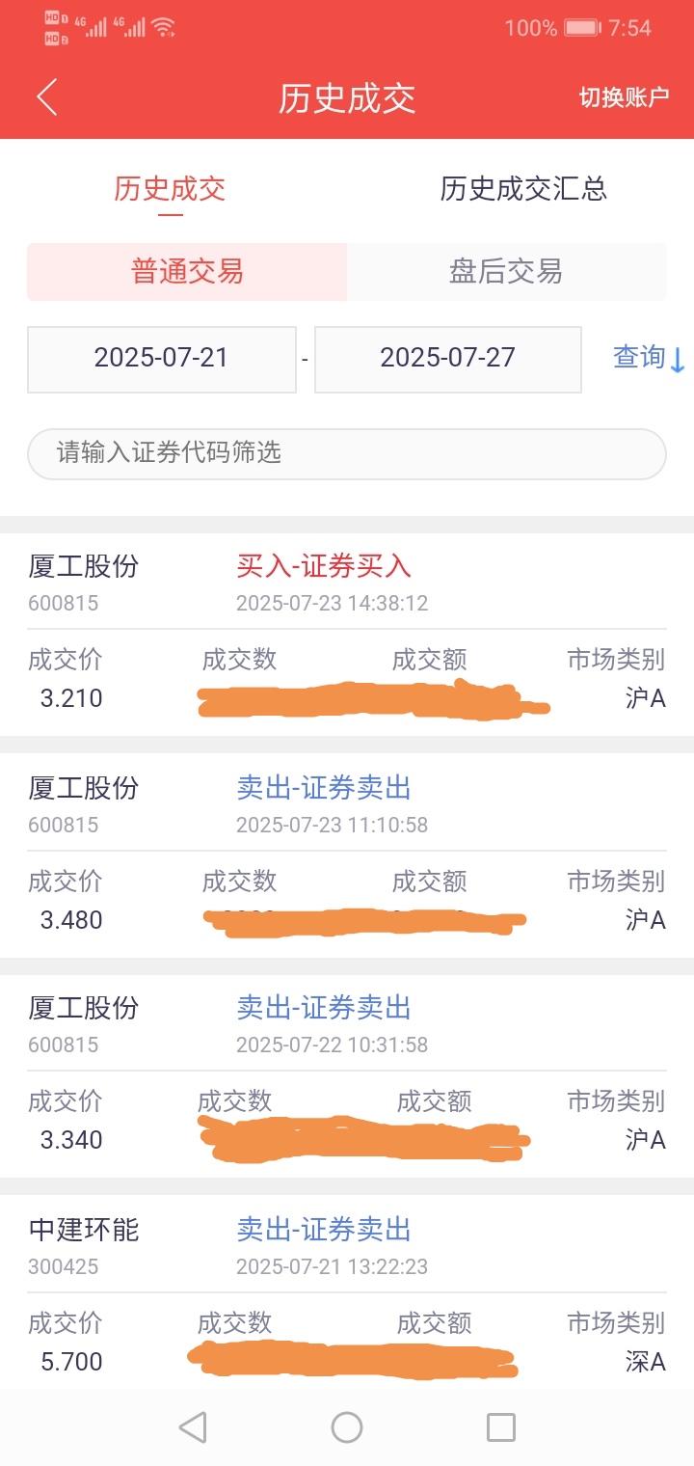Open end date picker 2025-07-27
Viewport: 694px width, 1466px height.
point(448,359)
